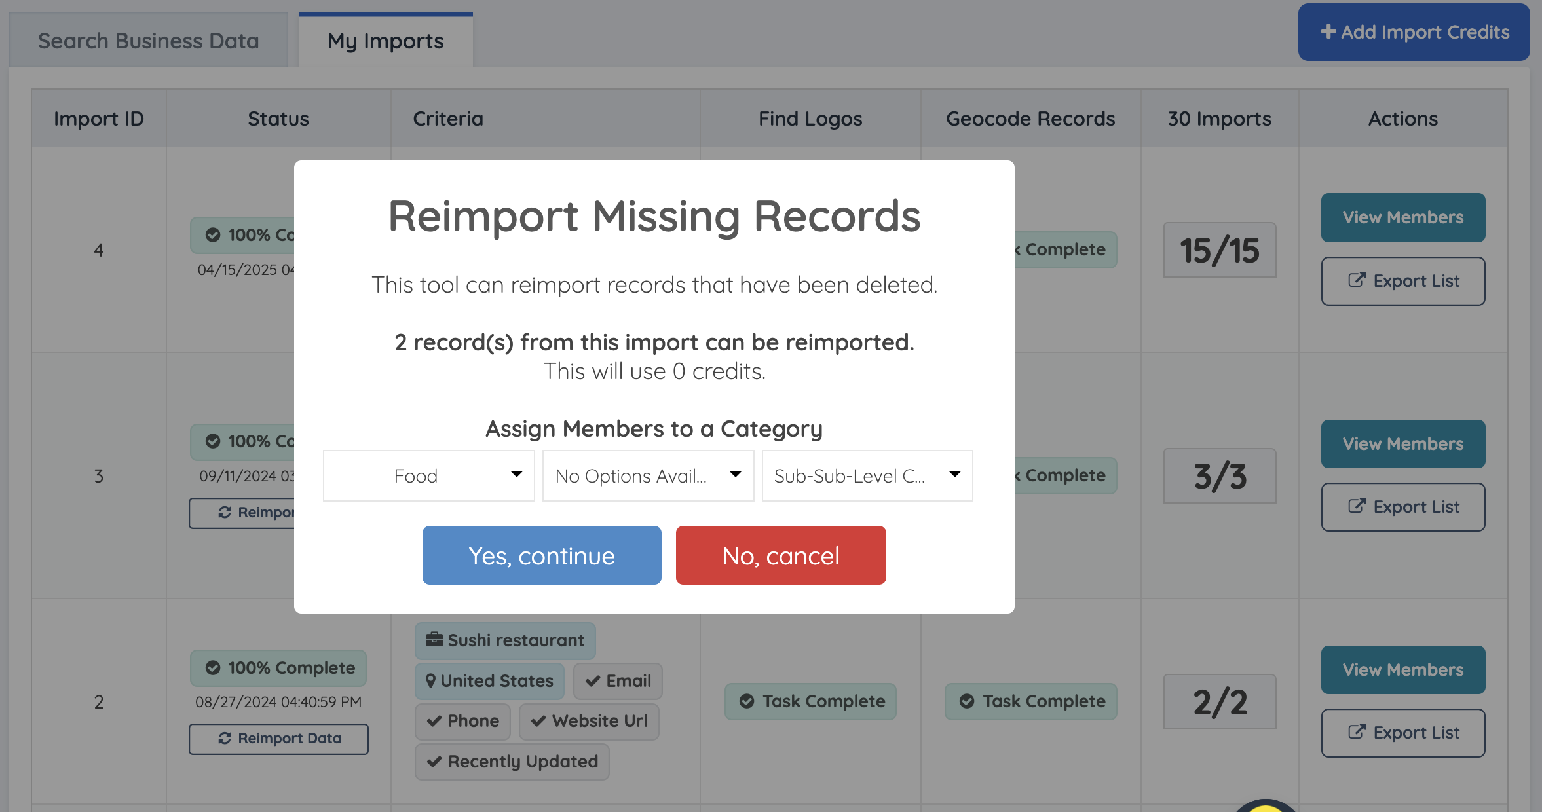Viewport: 1542px width, 812px height.
Task: Click check-circle icon on Find Logos Task Complete
Action: (x=746, y=701)
